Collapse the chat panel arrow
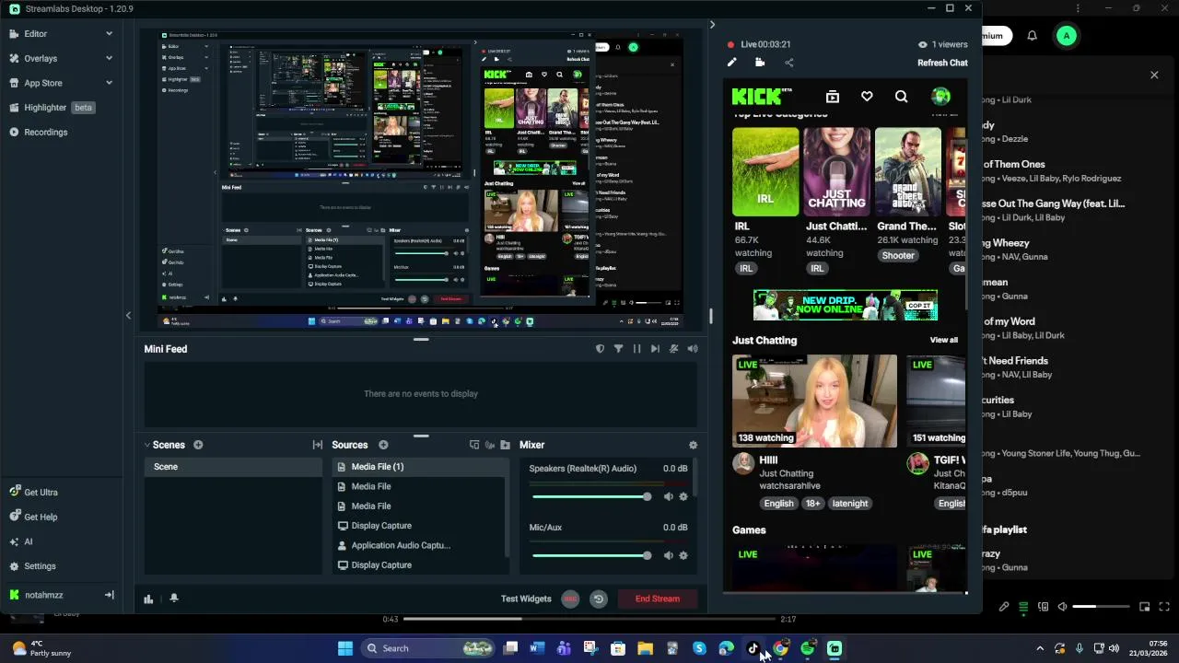The image size is (1179, 663). 711,25
